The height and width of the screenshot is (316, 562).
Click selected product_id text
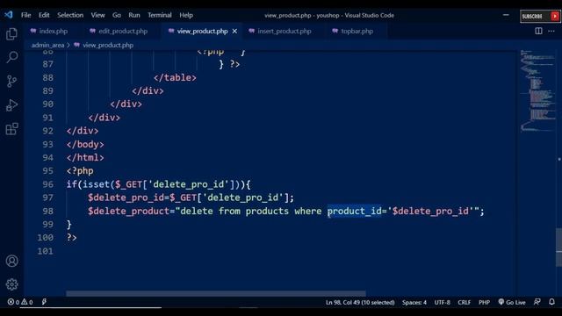(x=354, y=211)
